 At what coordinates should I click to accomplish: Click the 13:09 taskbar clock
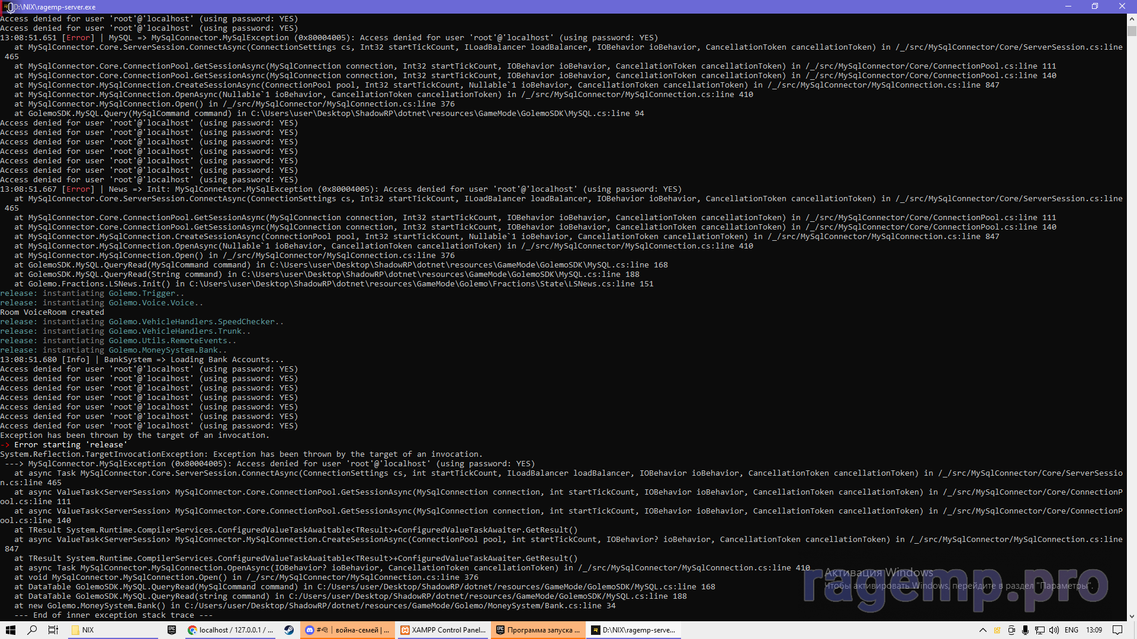click(x=1094, y=630)
